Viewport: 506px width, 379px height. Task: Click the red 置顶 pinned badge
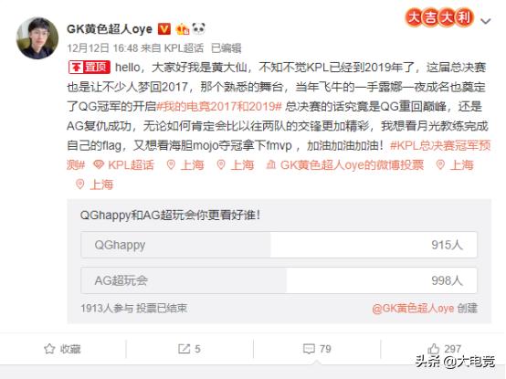90,68
